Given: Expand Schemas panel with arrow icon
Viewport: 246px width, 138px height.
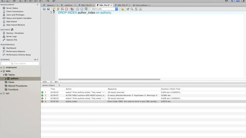Looking at the screenshot, I should pyautogui.click(x=38, y=59).
